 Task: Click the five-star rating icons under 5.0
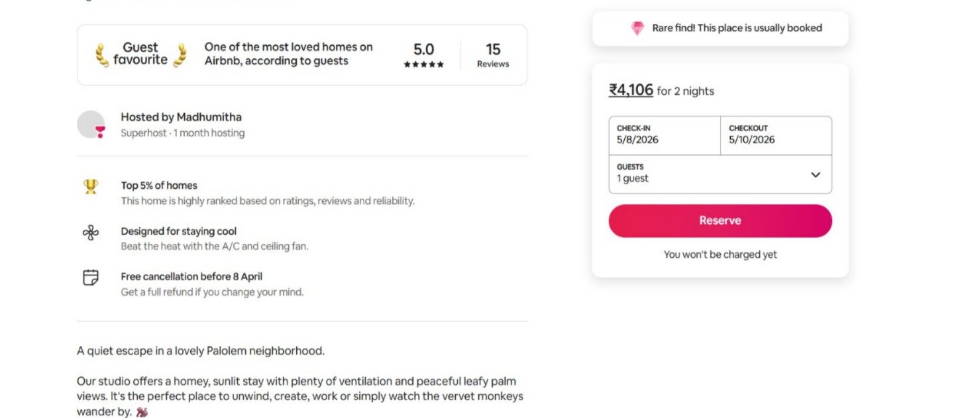423,64
